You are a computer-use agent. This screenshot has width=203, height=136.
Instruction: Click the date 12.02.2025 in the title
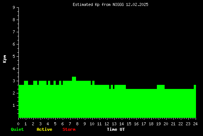coord(137,5)
